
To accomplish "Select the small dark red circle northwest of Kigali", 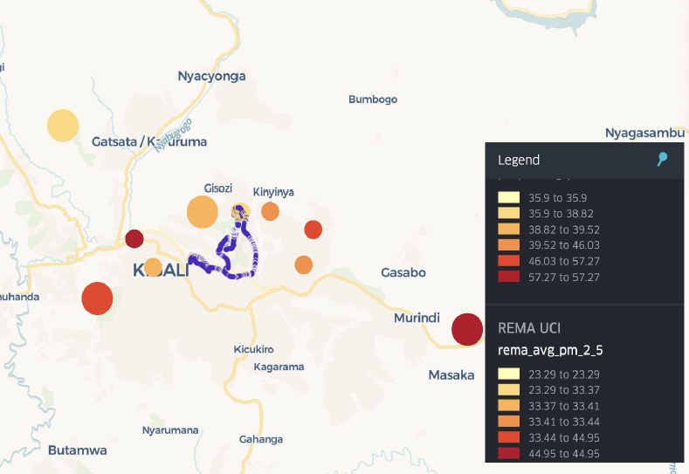I will [x=134, y=238].
